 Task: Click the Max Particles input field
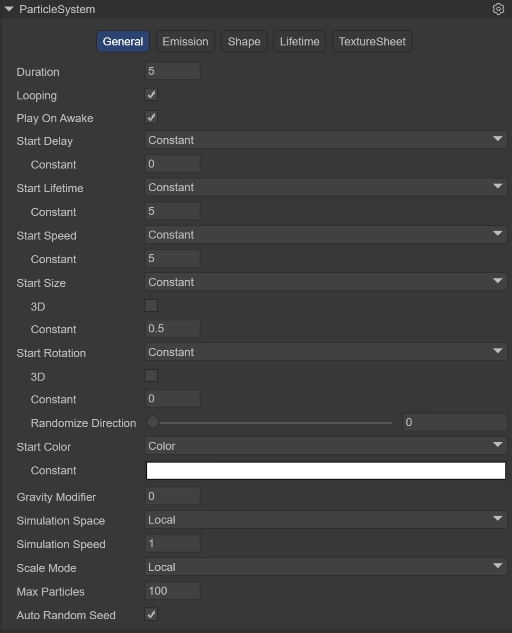pos(172,591)
